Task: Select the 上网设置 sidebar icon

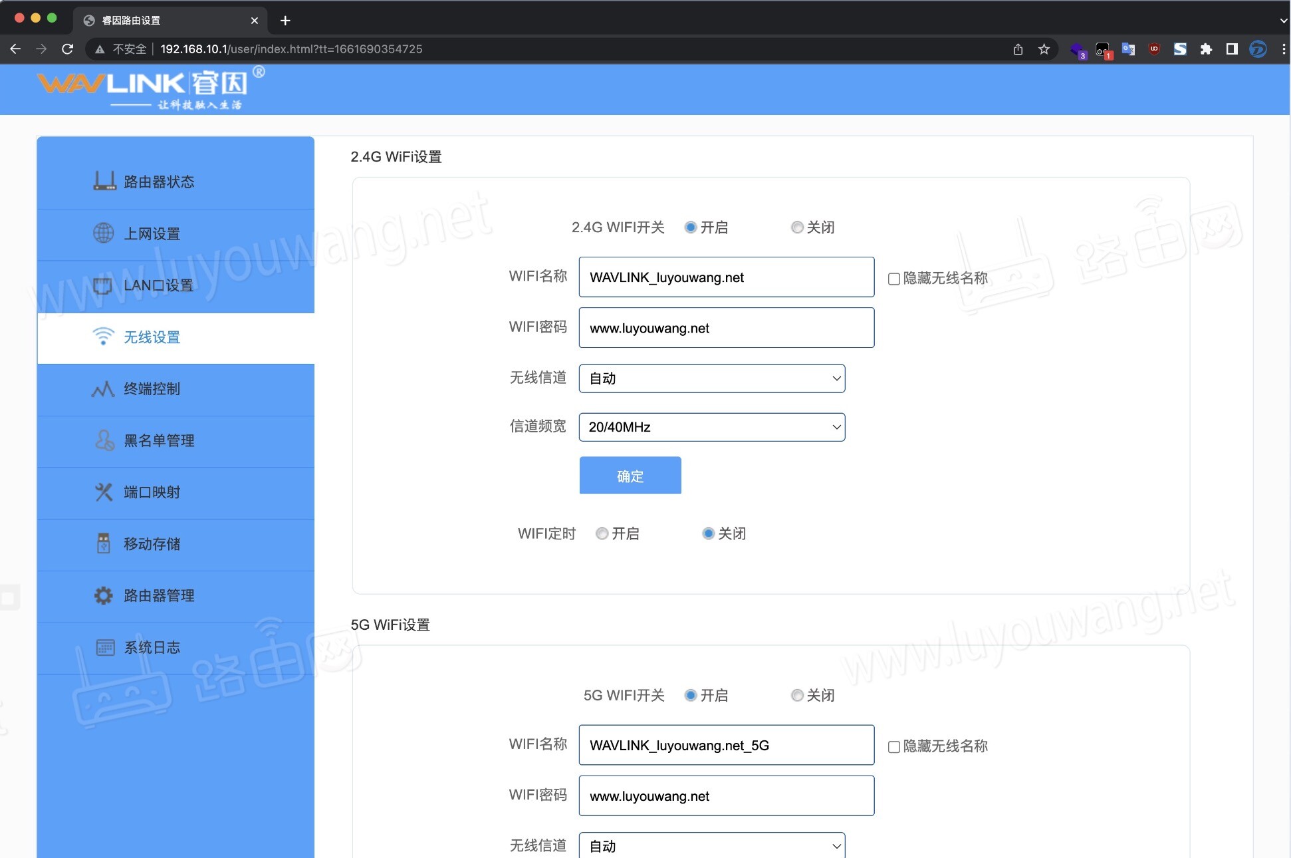Action: (103, 233)
